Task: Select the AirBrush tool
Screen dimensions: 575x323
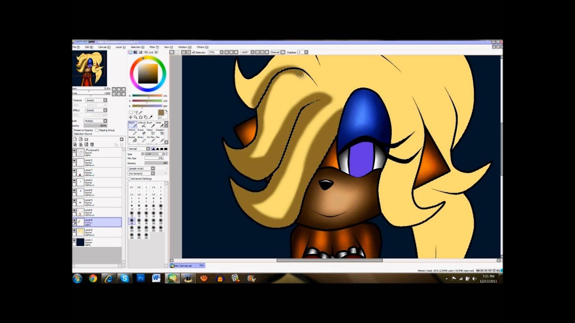Action: 142,125
